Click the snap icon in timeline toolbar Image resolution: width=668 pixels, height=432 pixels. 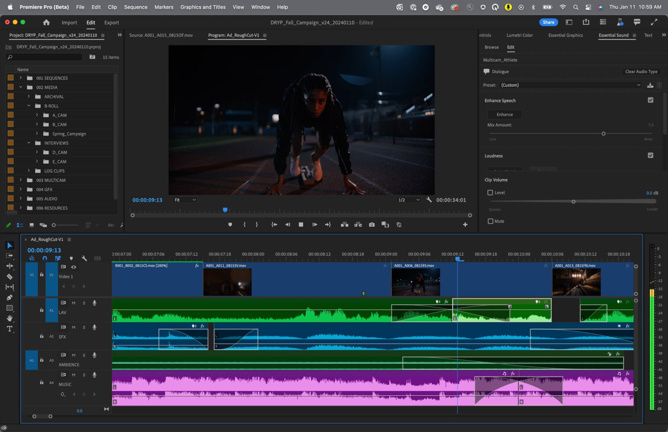click(44, 258)
